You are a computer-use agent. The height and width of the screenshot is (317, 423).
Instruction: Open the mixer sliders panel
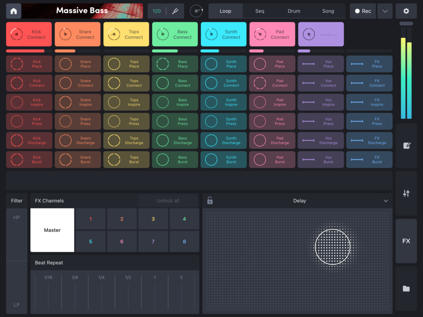pos(406,193)
